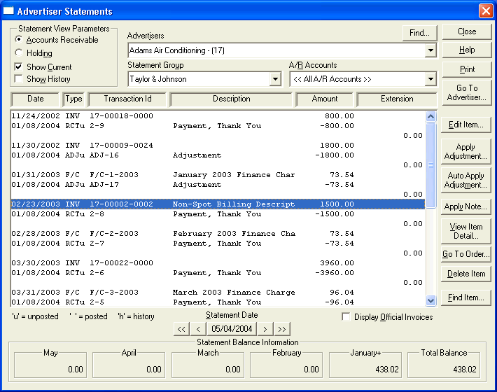Click the Amount column header
This screenshot has height=392, width=497.
[x=325, y=99]
